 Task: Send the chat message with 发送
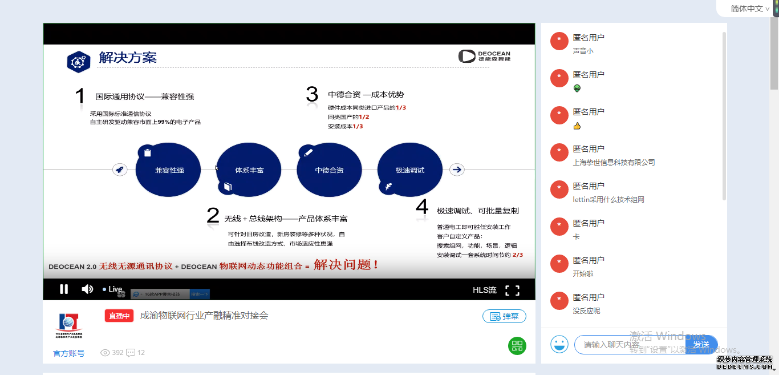coord(701,345)
